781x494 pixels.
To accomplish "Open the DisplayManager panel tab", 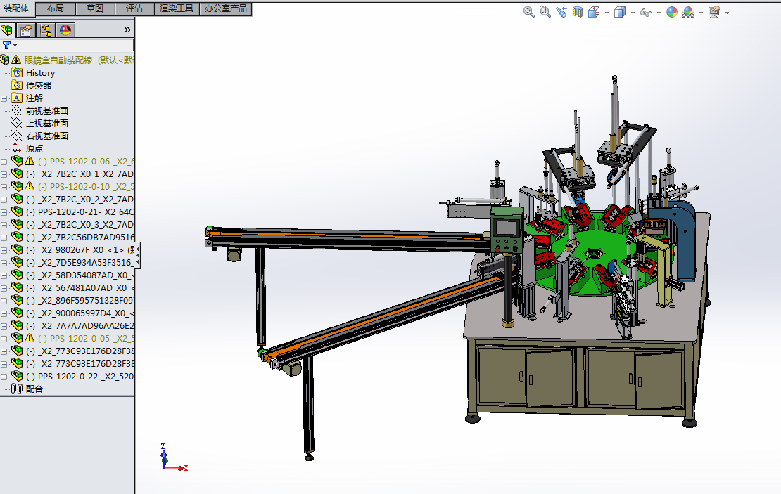I will point(65,30).
